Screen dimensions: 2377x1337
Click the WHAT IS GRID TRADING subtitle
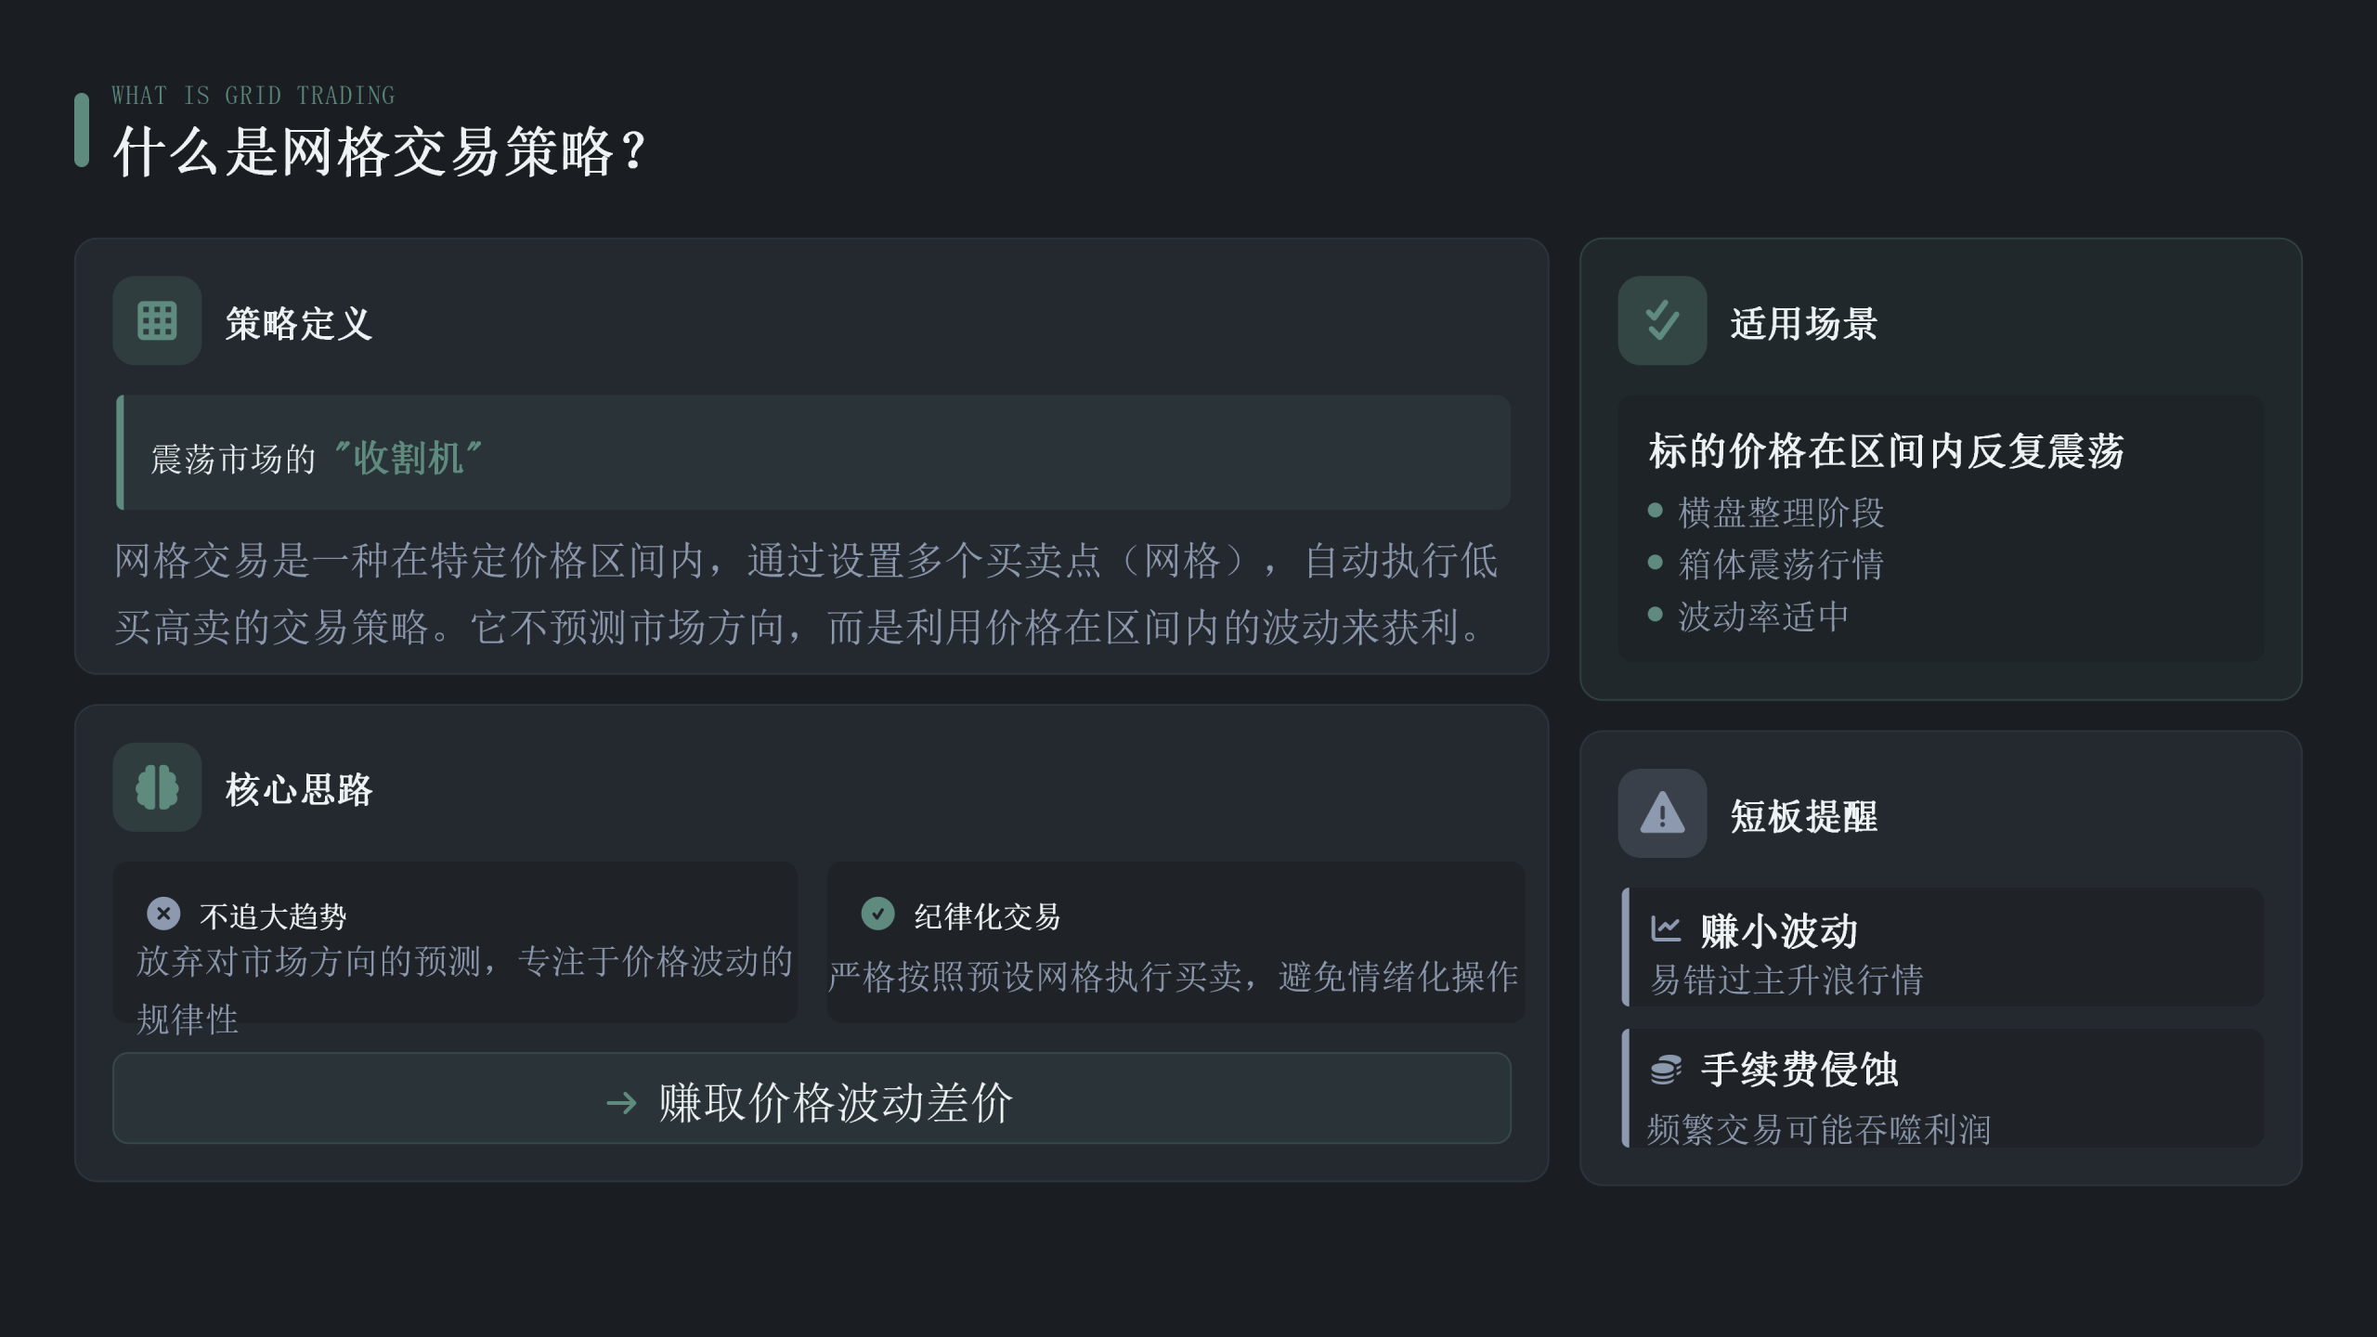pos(253,96)
